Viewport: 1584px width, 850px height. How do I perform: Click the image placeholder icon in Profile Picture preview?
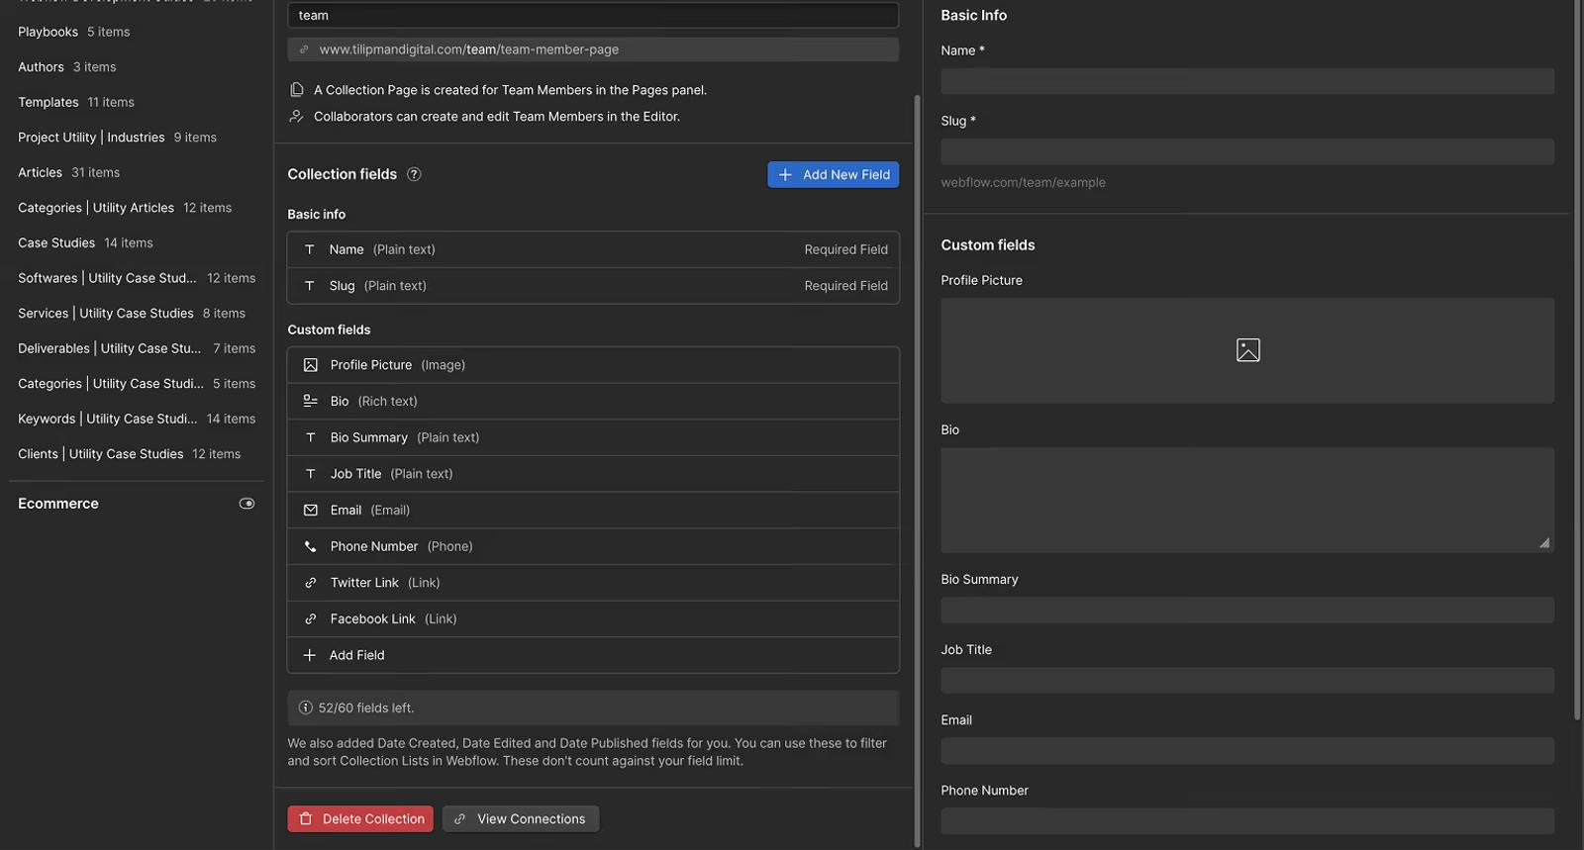pyautogui.click(x=1248, y=350)
